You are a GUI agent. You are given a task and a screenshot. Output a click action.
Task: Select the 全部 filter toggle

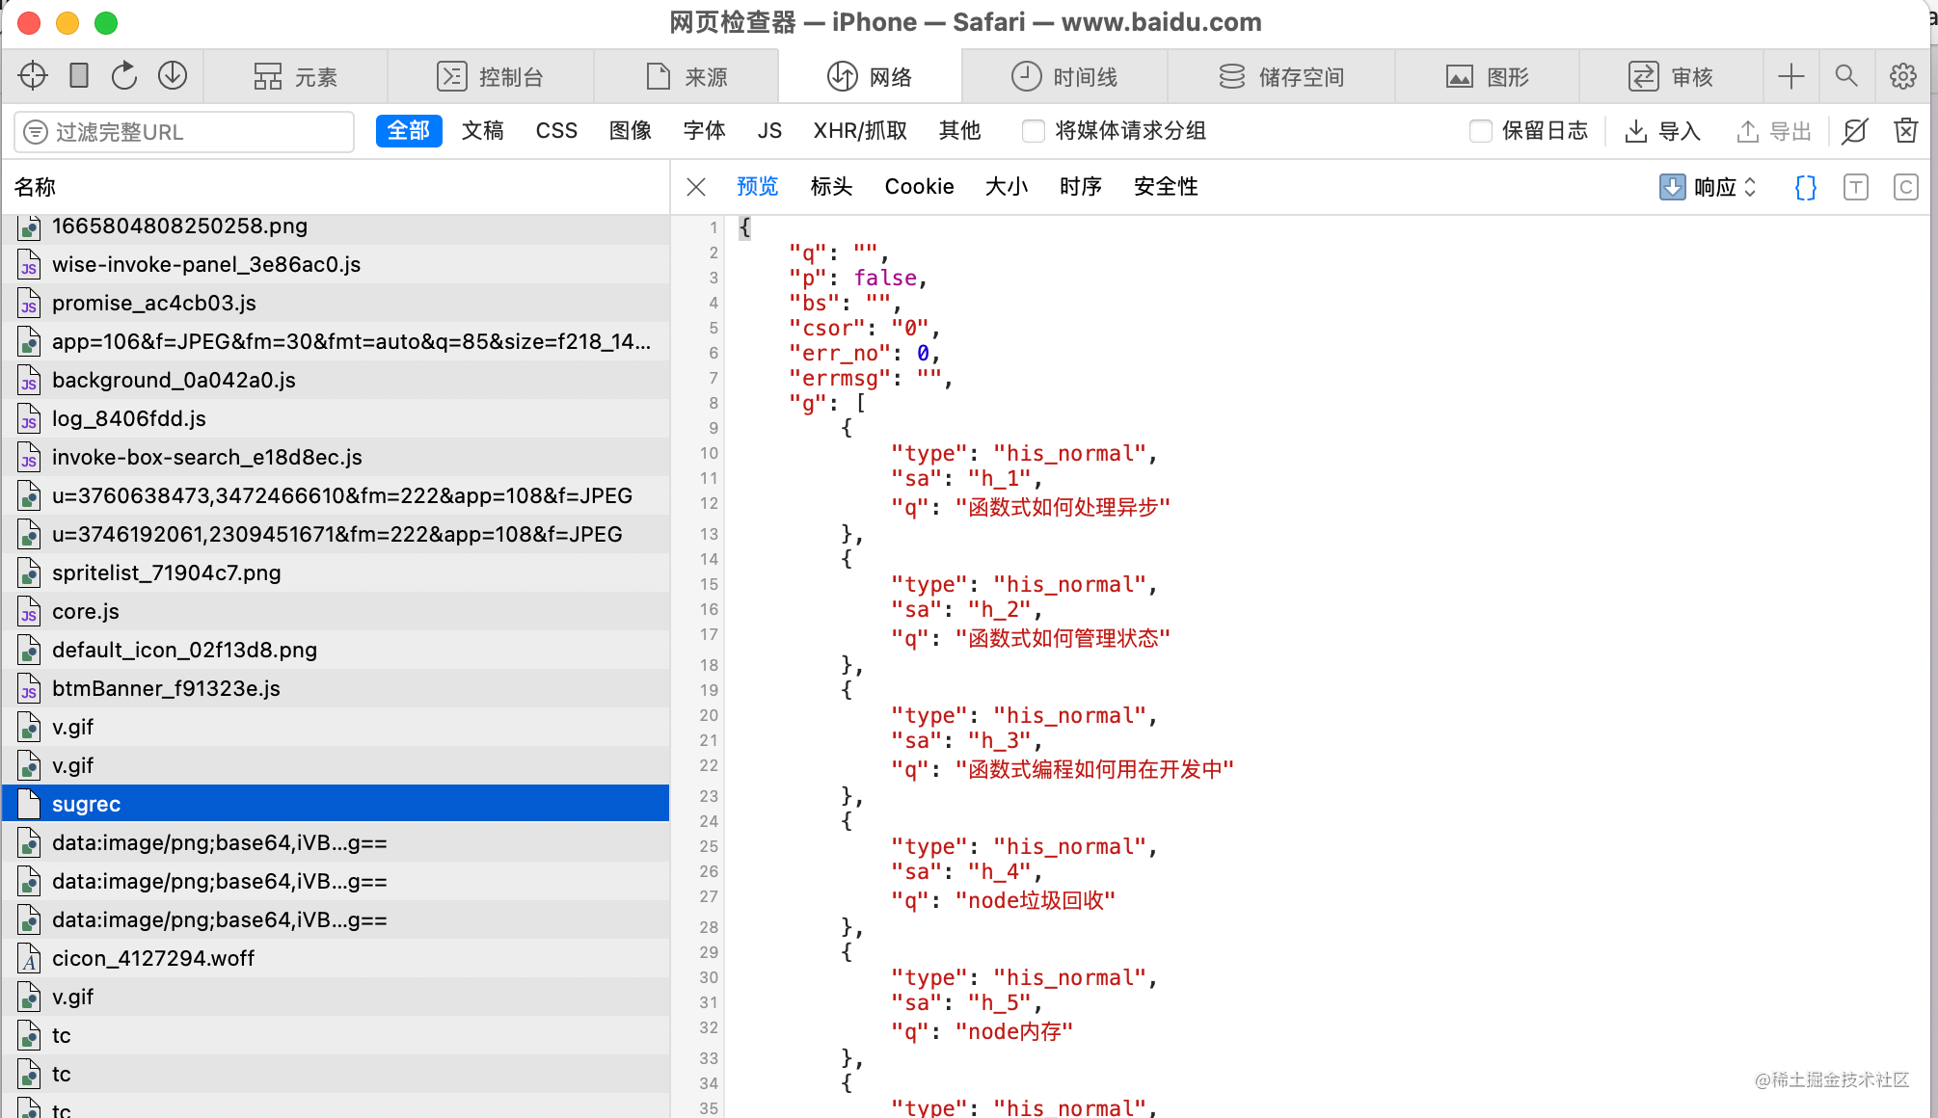409,131
